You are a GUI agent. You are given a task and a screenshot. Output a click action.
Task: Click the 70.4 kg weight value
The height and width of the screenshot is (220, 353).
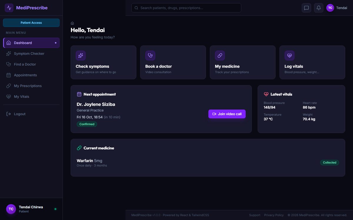tap(309, 119)
